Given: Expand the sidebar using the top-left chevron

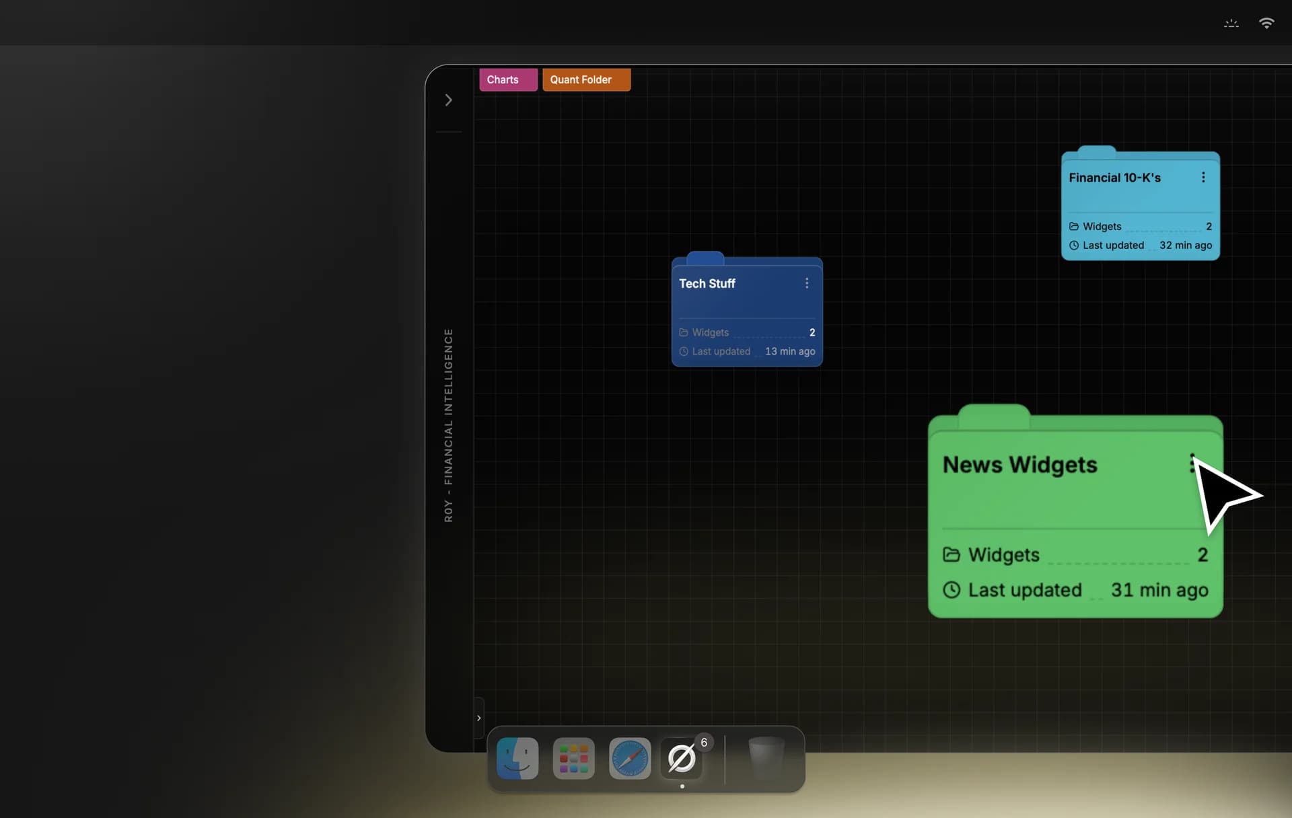Looking at the screenshot, I should 449,100.
